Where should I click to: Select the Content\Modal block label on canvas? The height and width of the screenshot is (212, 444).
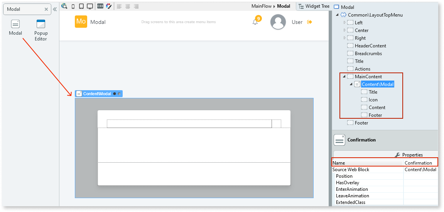click(x=97, y=94)
